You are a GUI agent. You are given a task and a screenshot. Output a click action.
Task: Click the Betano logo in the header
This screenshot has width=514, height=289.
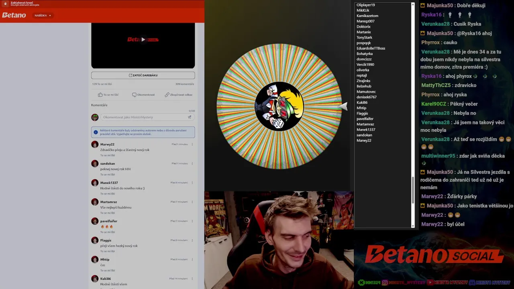tap(14, 15)
